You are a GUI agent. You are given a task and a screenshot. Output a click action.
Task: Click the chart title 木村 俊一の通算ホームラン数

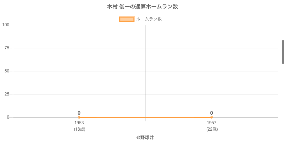(142, 7)
